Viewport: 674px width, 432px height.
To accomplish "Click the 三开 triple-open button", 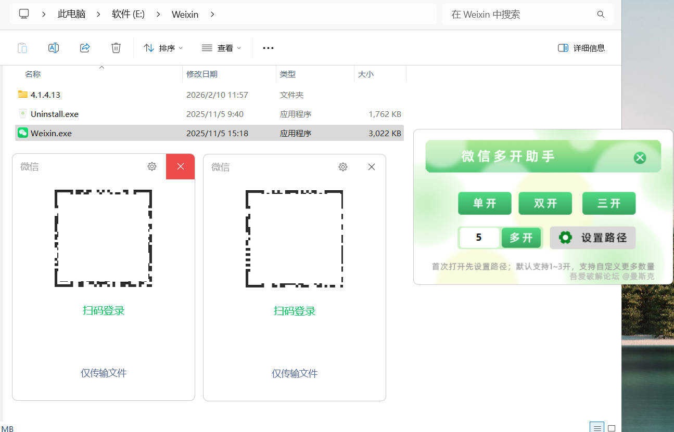I will click(x=609, y=203).
